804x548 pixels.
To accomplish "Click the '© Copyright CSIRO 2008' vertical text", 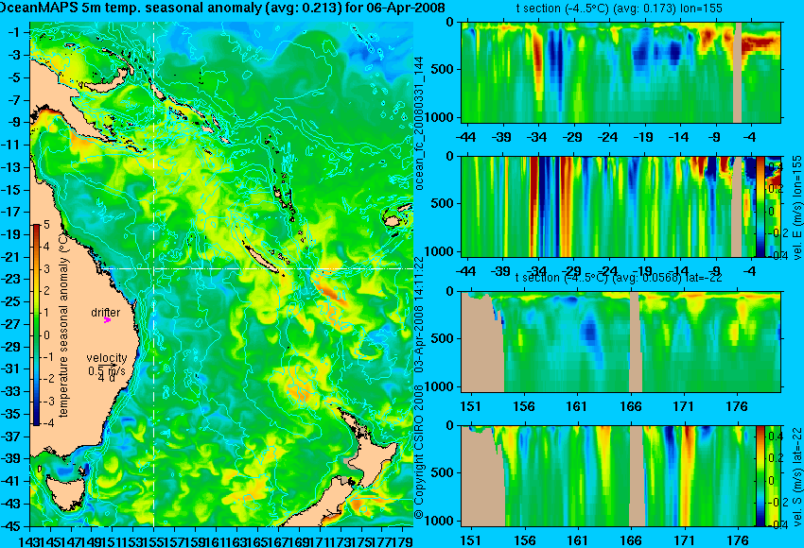I will [419, 450].
